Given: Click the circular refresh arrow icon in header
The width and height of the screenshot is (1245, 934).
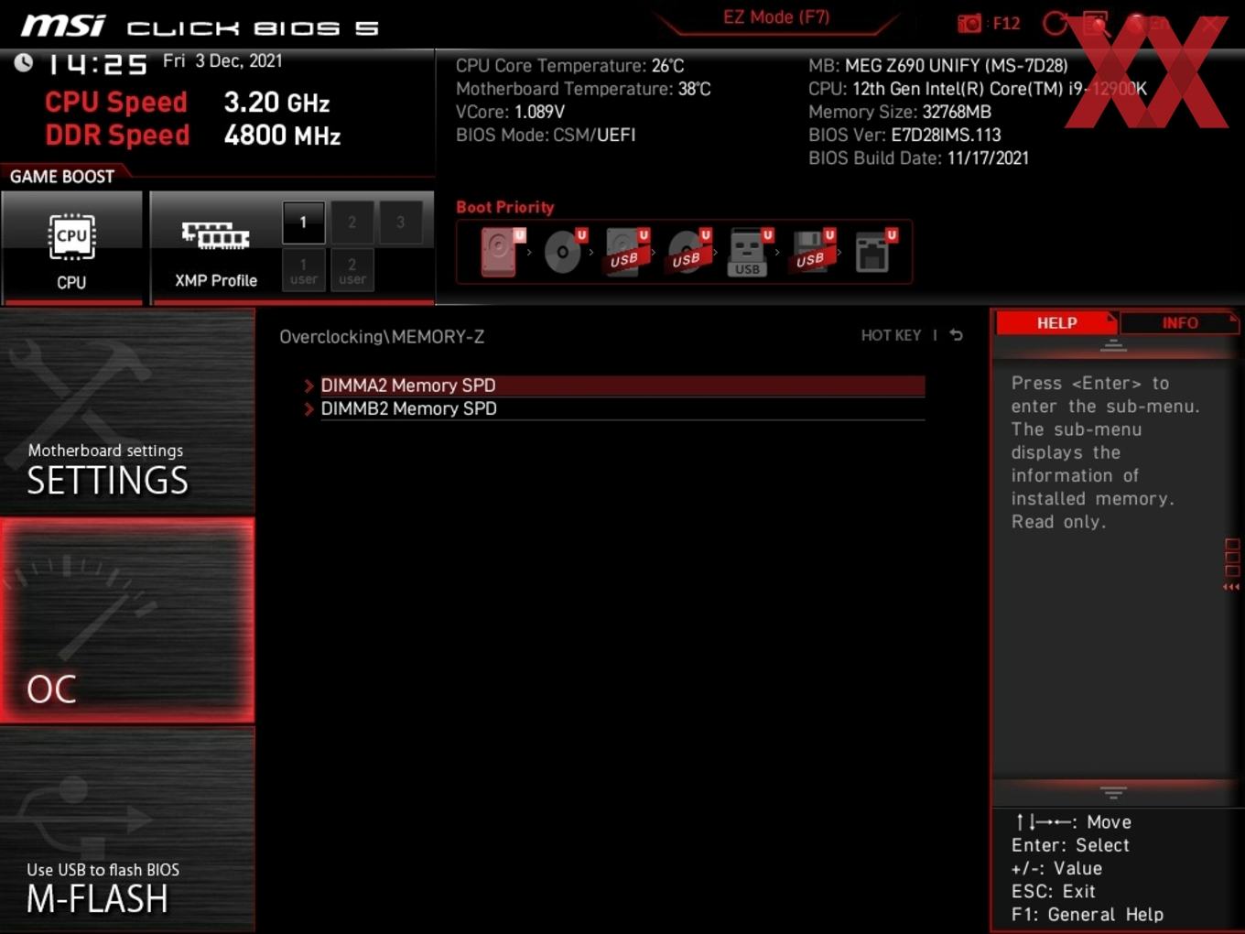Looking at the screenshot, I should pos(1056,24).
